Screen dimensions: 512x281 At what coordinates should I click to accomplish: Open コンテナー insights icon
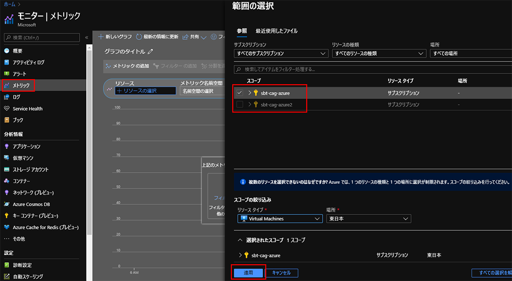[x=7, y=181]
